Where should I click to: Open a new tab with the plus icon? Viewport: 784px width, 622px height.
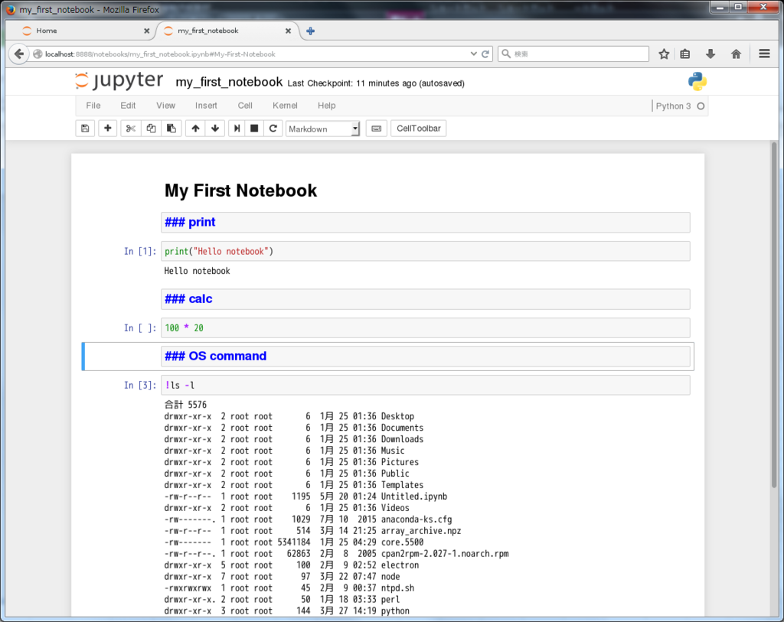click(x=311, y=31)
